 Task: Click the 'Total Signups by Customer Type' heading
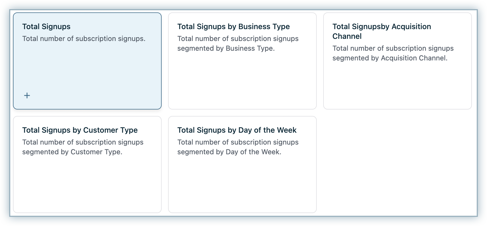pos(80,130)
